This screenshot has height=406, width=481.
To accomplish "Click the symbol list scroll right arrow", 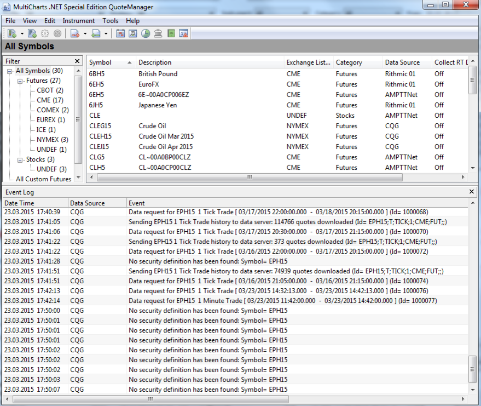I will tap(463, 177).
